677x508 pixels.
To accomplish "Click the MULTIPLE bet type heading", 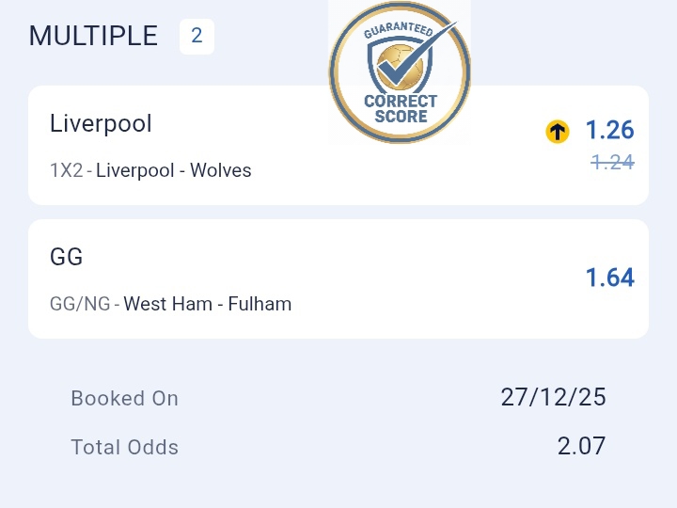I will (93, 36).
